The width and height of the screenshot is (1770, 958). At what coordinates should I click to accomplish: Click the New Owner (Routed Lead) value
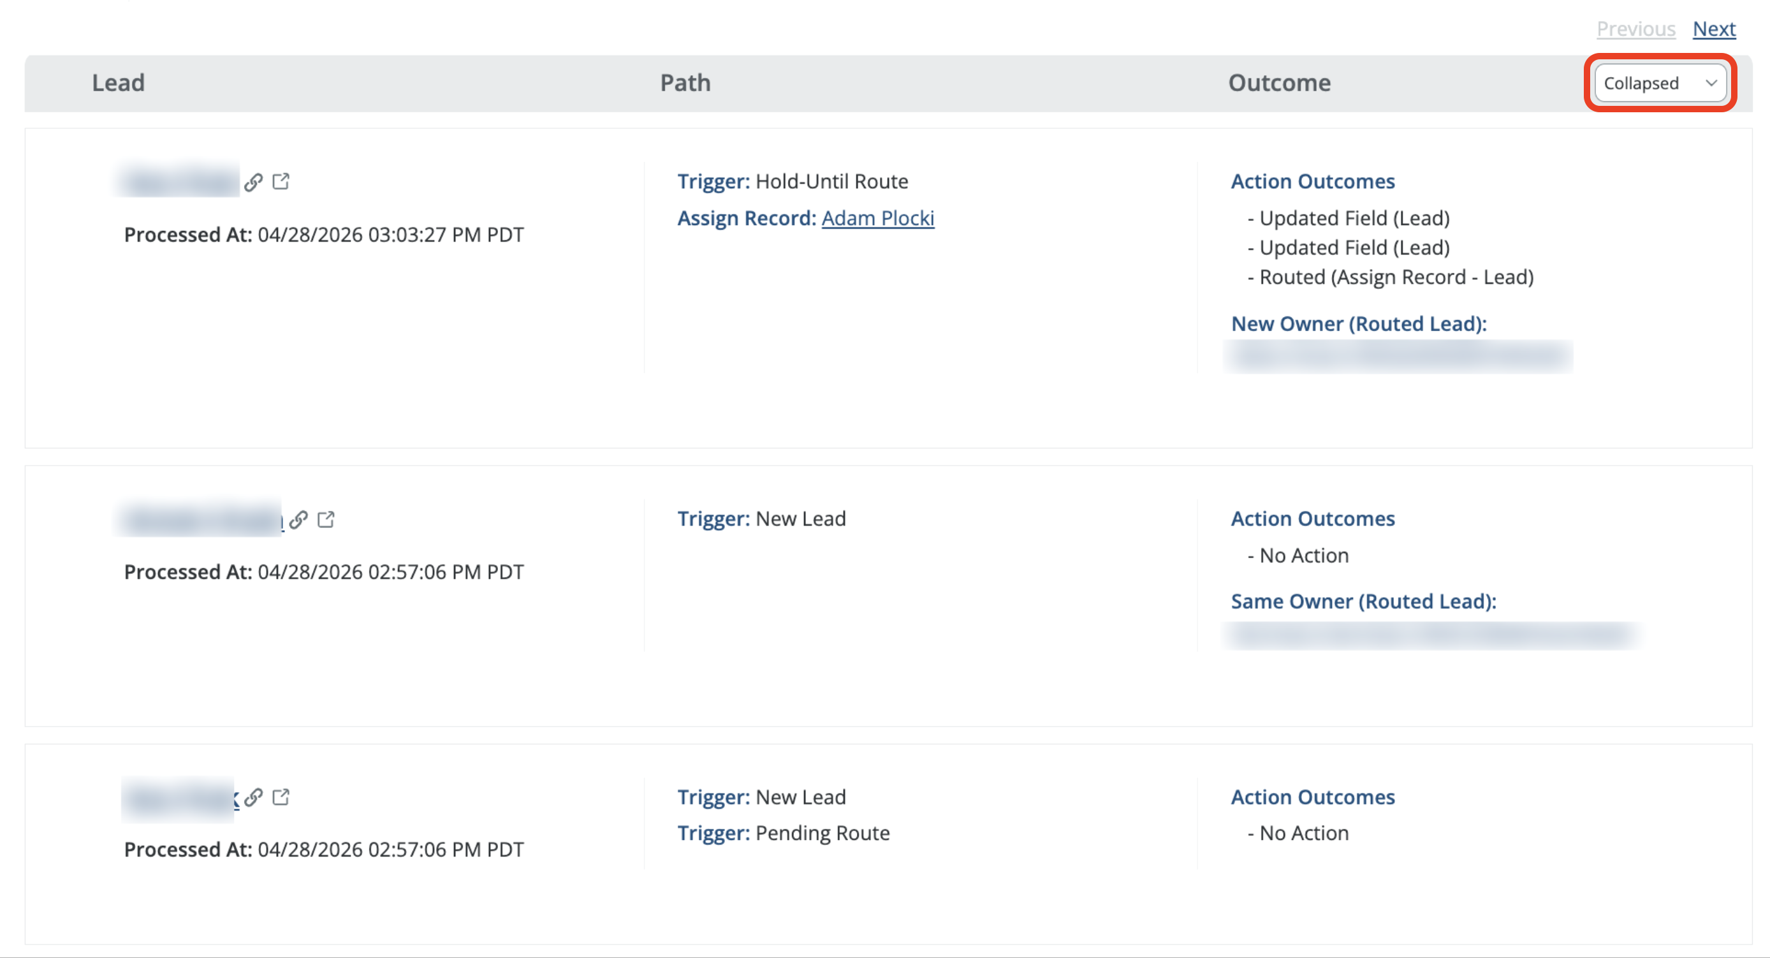coord(1398,356)
